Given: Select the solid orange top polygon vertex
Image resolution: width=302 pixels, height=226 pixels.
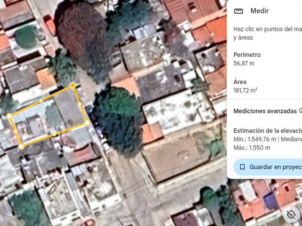Looking at the screenshot, I should pyautogui.click(x=72, y=85).
